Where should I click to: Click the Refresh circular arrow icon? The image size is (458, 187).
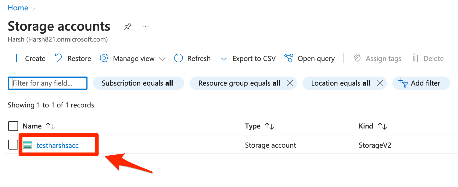click(x=179, y=58)
